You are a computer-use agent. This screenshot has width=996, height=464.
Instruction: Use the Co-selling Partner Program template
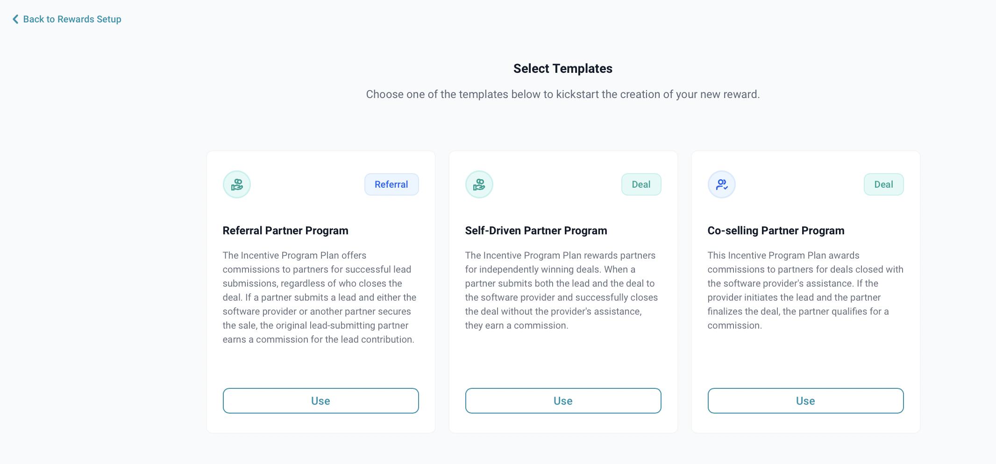[x=805, y=401]
